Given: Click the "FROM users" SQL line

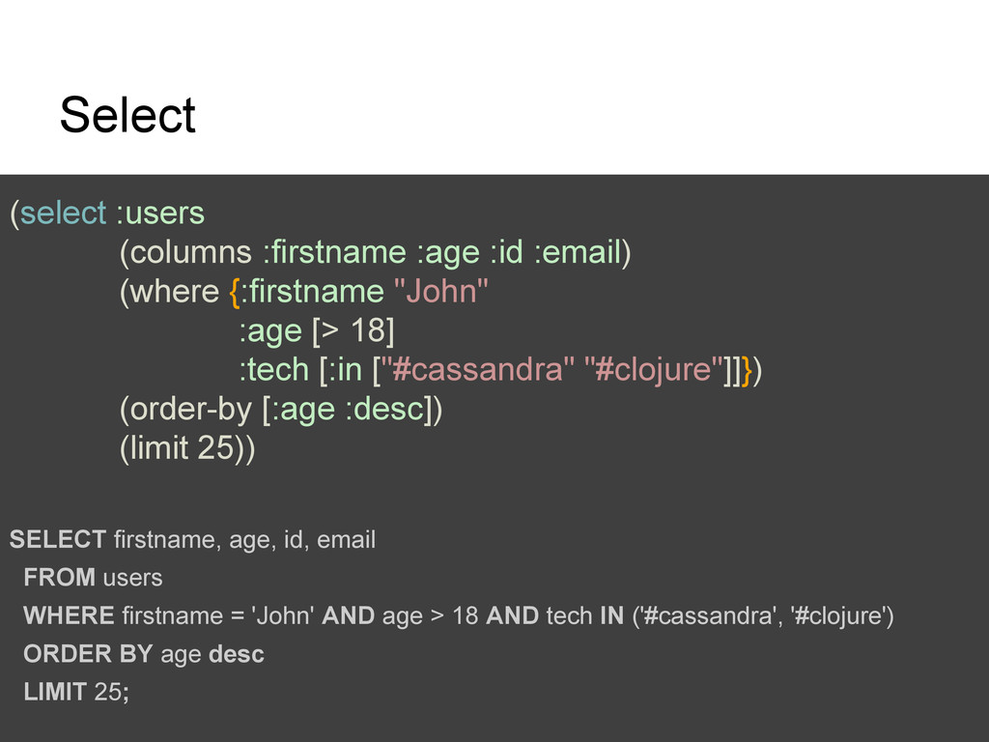Looking at the screenshot, I should pos(93,578).
